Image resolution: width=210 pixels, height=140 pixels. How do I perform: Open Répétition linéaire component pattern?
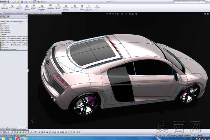click(x=19, y=7)
